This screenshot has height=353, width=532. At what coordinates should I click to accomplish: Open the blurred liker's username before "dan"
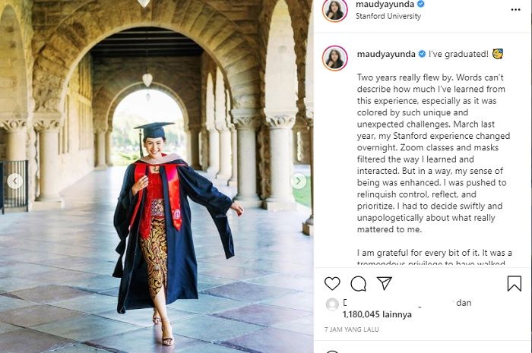(395, 303)
